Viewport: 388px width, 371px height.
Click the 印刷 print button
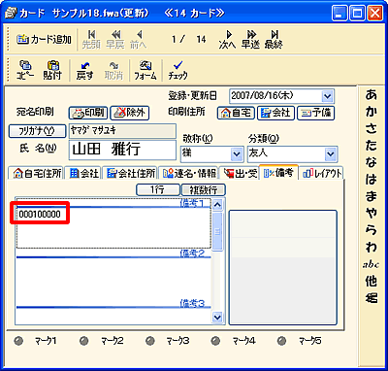pyautogui.click(x=88, y=113)
